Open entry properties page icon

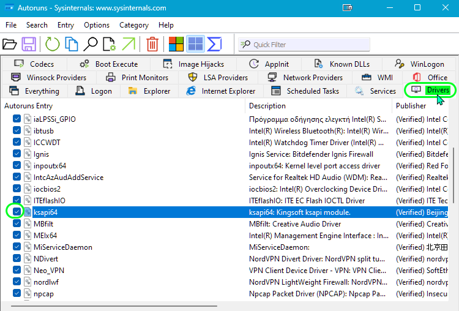(x=110, y=45)
